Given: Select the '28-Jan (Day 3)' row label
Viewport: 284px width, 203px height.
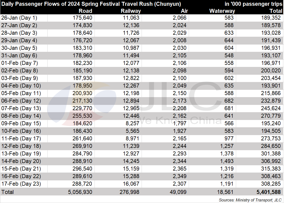Looking at the screenshot, I should [x=19, y=33].
